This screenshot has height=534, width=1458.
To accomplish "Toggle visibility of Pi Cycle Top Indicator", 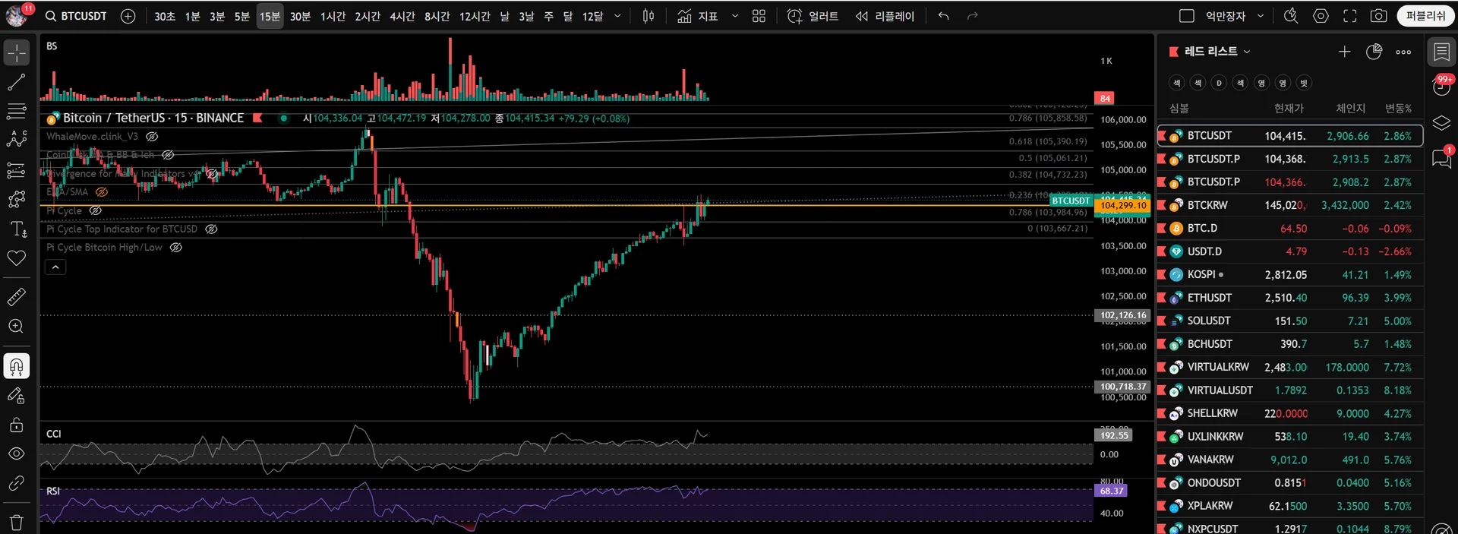I will [x=211, y=229].
